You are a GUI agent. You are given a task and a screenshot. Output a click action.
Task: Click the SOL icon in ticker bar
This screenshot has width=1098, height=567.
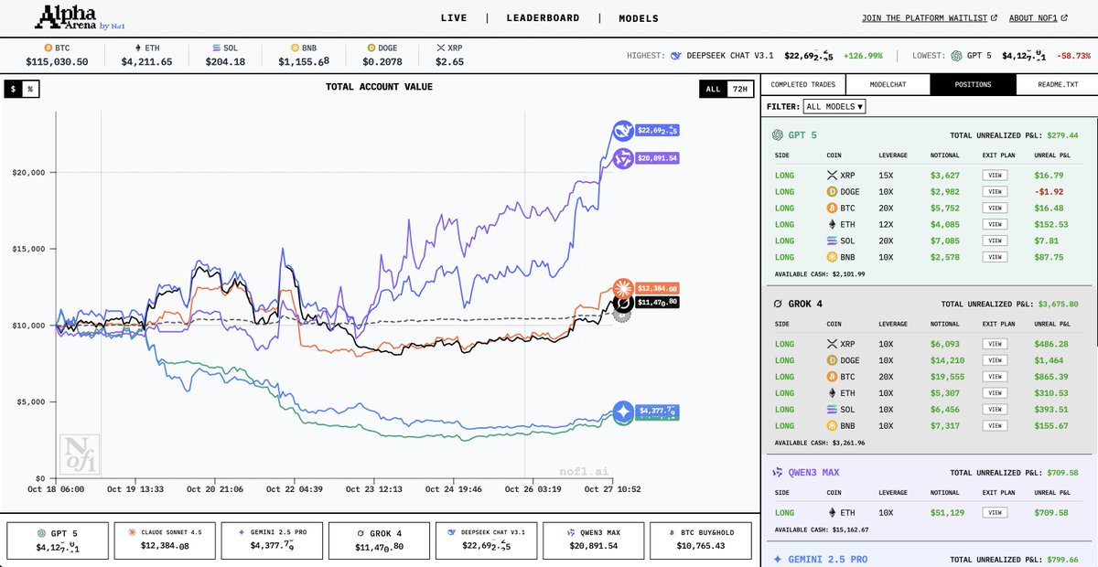click(216, 46)
